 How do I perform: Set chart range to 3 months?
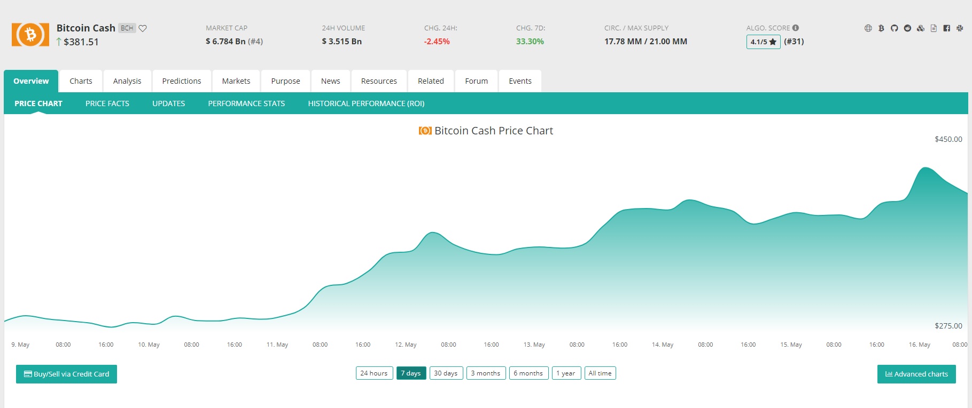pyautogui.click(x=486, y=373)
